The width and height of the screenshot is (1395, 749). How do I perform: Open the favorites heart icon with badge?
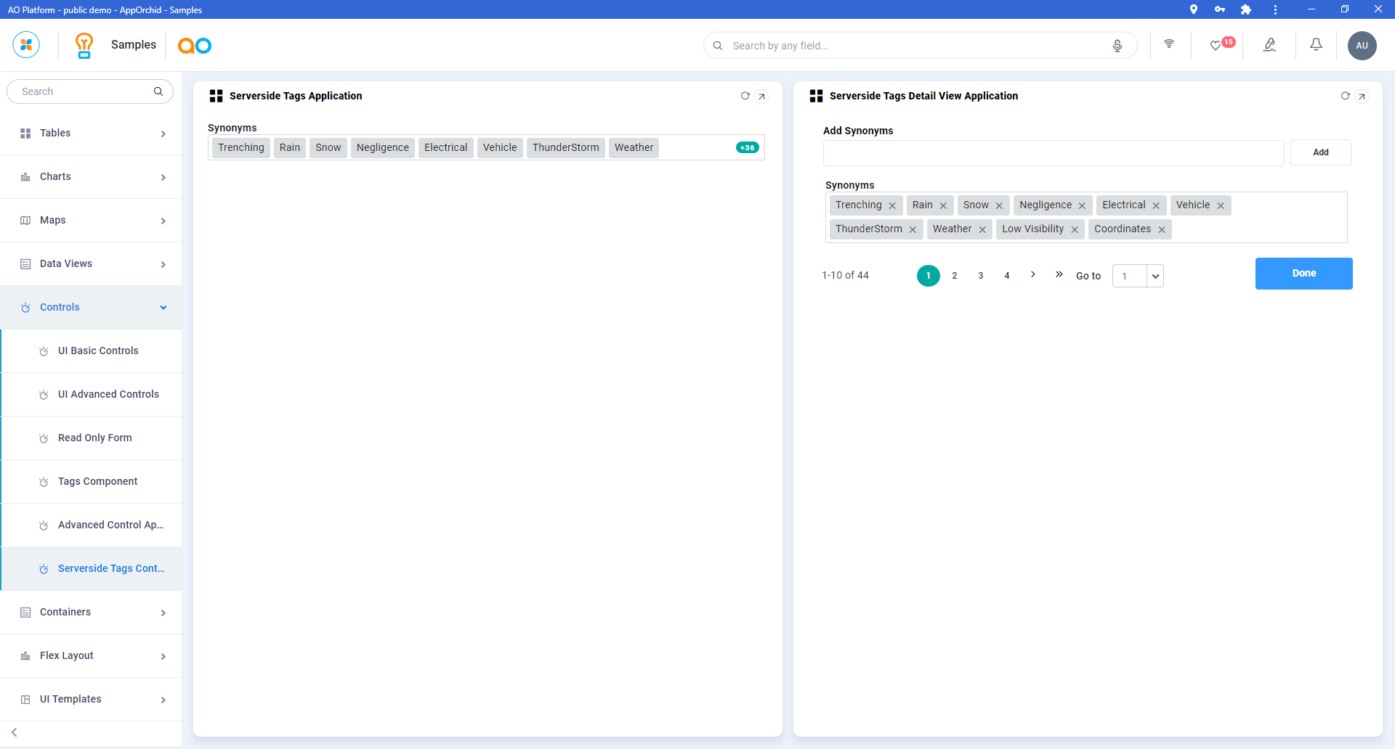[x=1216, y=46]
